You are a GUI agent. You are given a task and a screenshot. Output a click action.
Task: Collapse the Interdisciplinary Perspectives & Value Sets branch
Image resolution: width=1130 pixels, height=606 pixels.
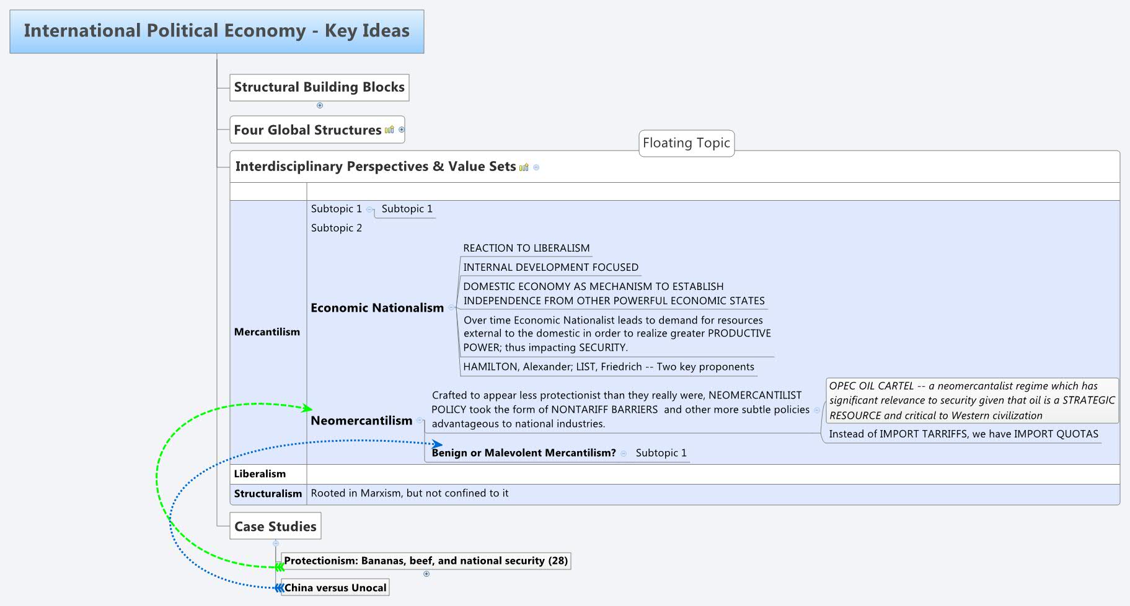536,167
